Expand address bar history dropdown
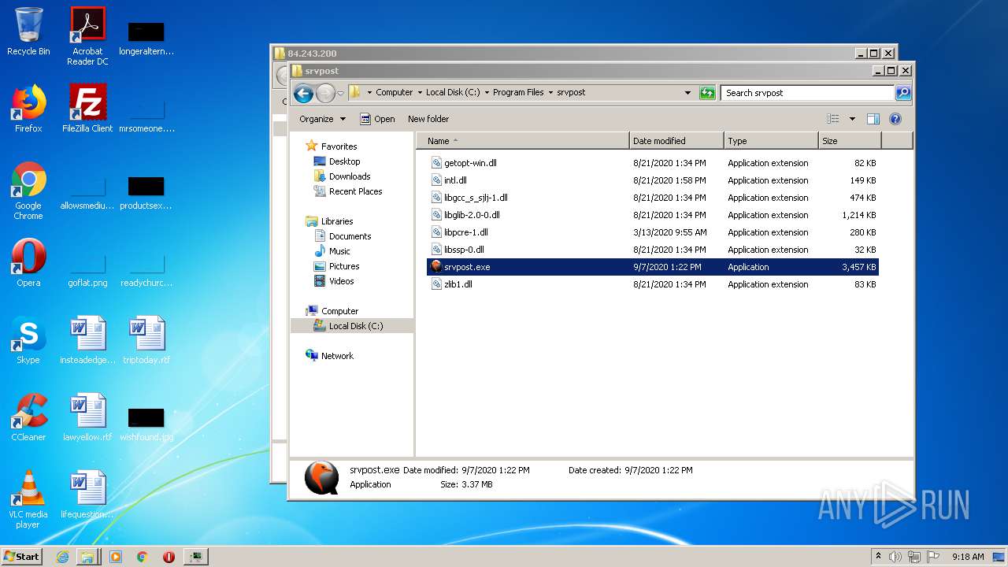 688,93
